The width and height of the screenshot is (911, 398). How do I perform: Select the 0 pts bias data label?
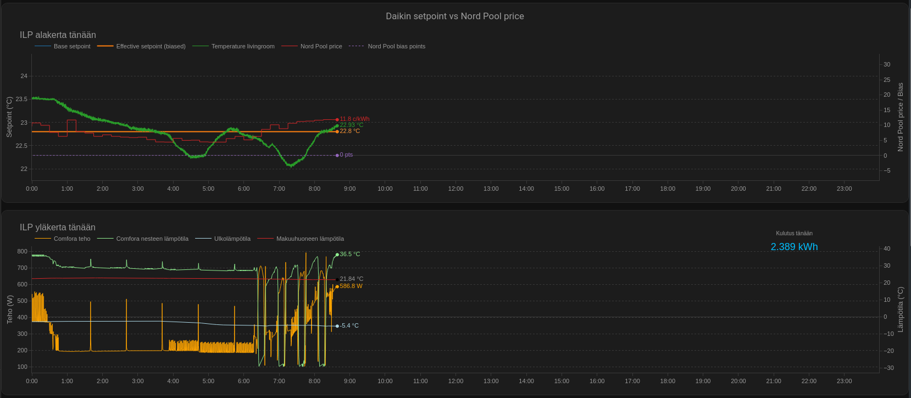point(346,155)
